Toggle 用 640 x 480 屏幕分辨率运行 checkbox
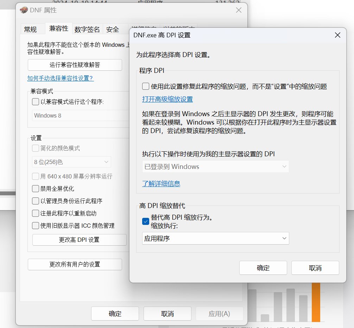354x328 pixels. [36, 176]
